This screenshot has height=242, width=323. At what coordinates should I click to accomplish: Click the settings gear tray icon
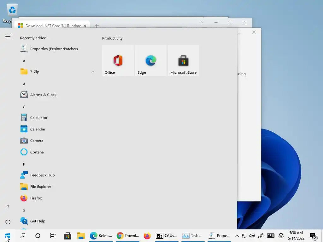pos(281,236)
